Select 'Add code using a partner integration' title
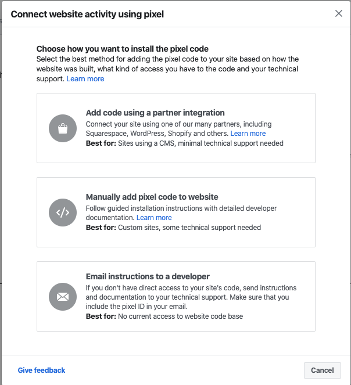 155,113
